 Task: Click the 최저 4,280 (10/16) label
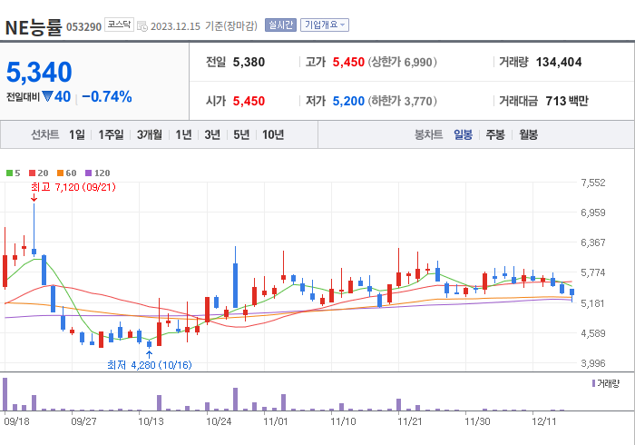150,365
